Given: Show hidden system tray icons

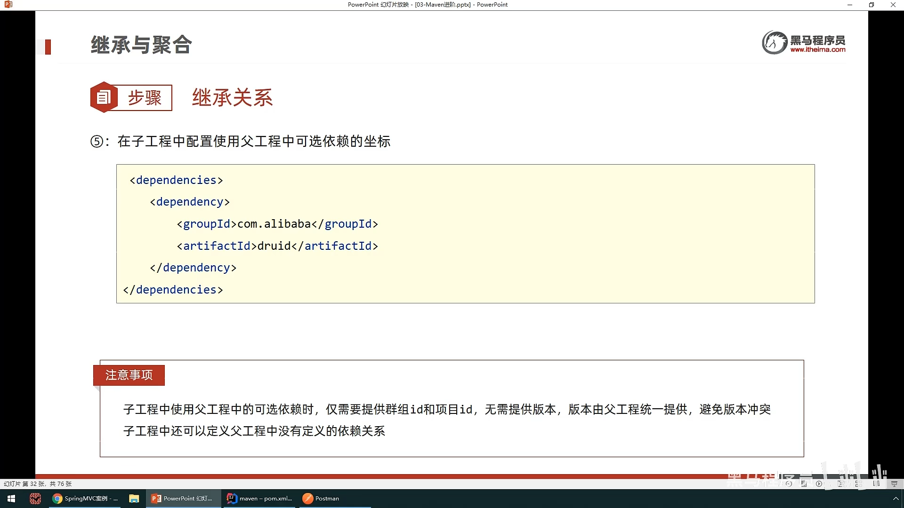Looking at the screenshot, I should (896, 499).
